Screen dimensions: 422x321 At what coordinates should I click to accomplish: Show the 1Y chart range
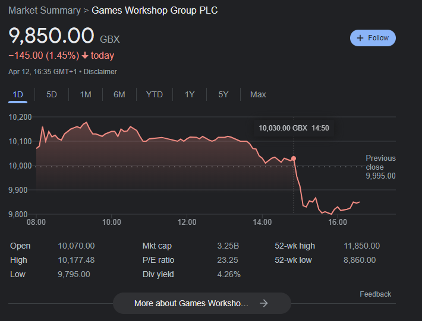pos(190,94)
